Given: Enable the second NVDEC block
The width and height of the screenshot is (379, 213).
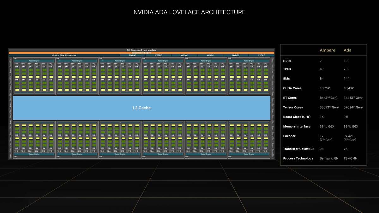Looking at the screenshot, I should pyautogui.click(x=235, y=55).
